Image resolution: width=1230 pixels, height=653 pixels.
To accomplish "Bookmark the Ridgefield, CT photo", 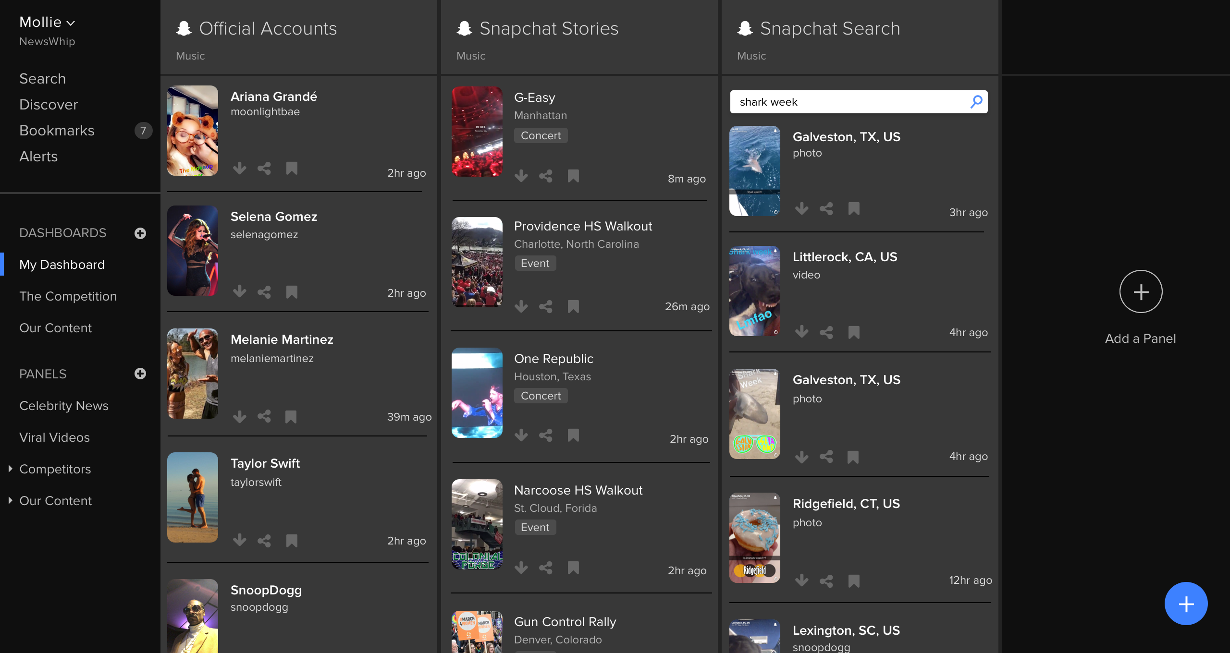I will (854, 581).
